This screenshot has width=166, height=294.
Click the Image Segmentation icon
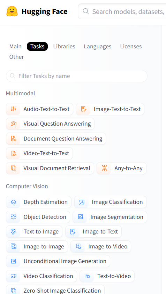[x=80, y=217]
